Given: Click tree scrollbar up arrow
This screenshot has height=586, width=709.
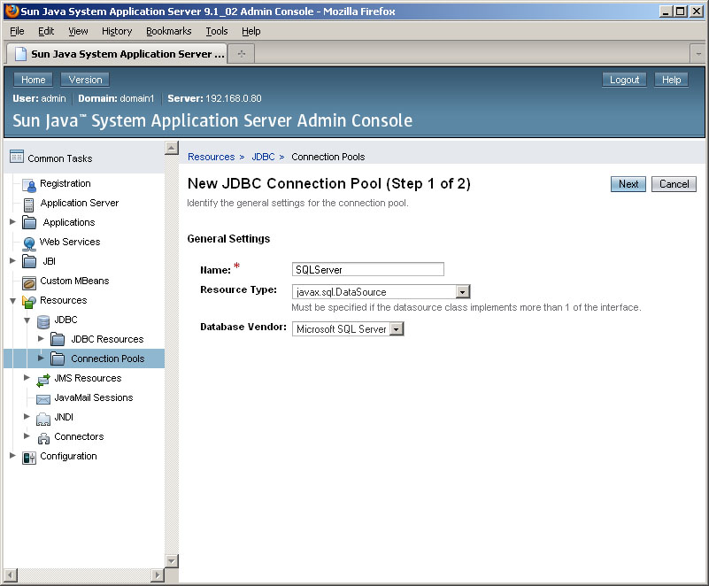Looking at the screenshot, I should 172,148.
